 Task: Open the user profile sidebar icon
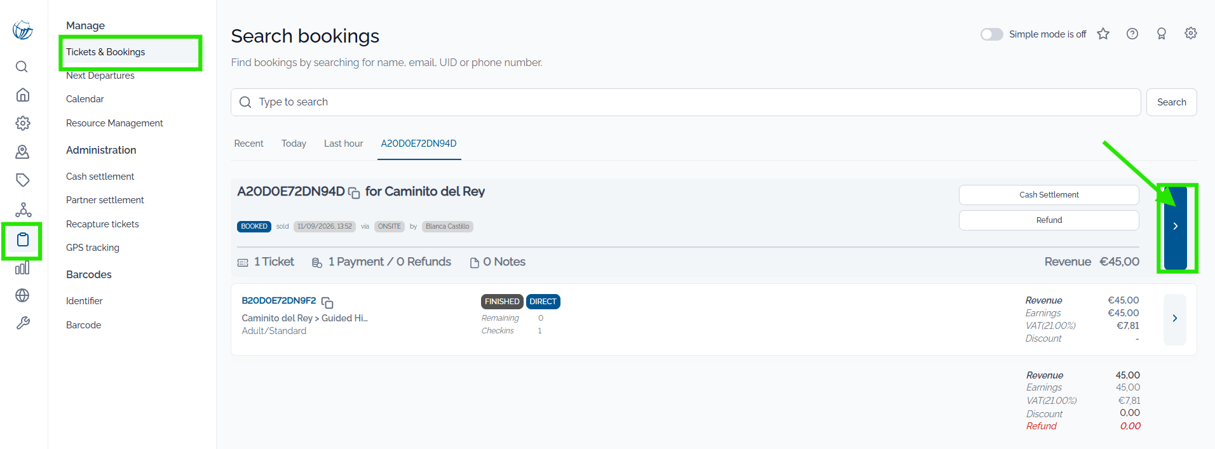pos(22,152)
